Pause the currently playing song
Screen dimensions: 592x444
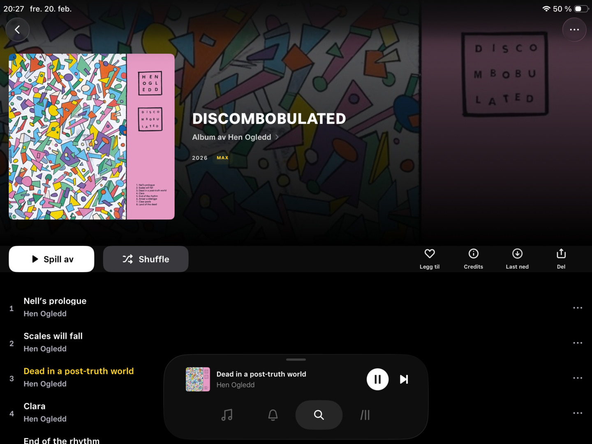pos(377,379)
